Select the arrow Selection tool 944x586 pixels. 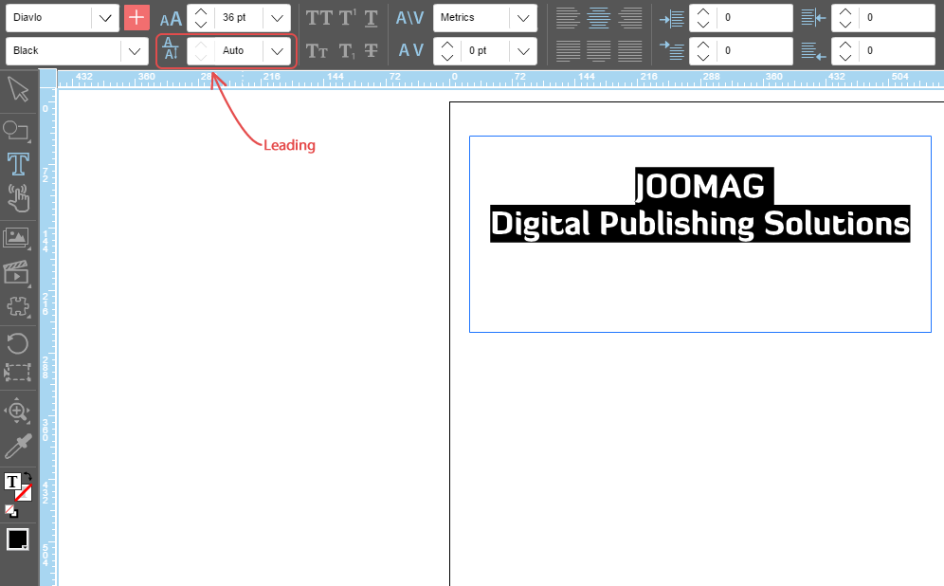(17, 90)
